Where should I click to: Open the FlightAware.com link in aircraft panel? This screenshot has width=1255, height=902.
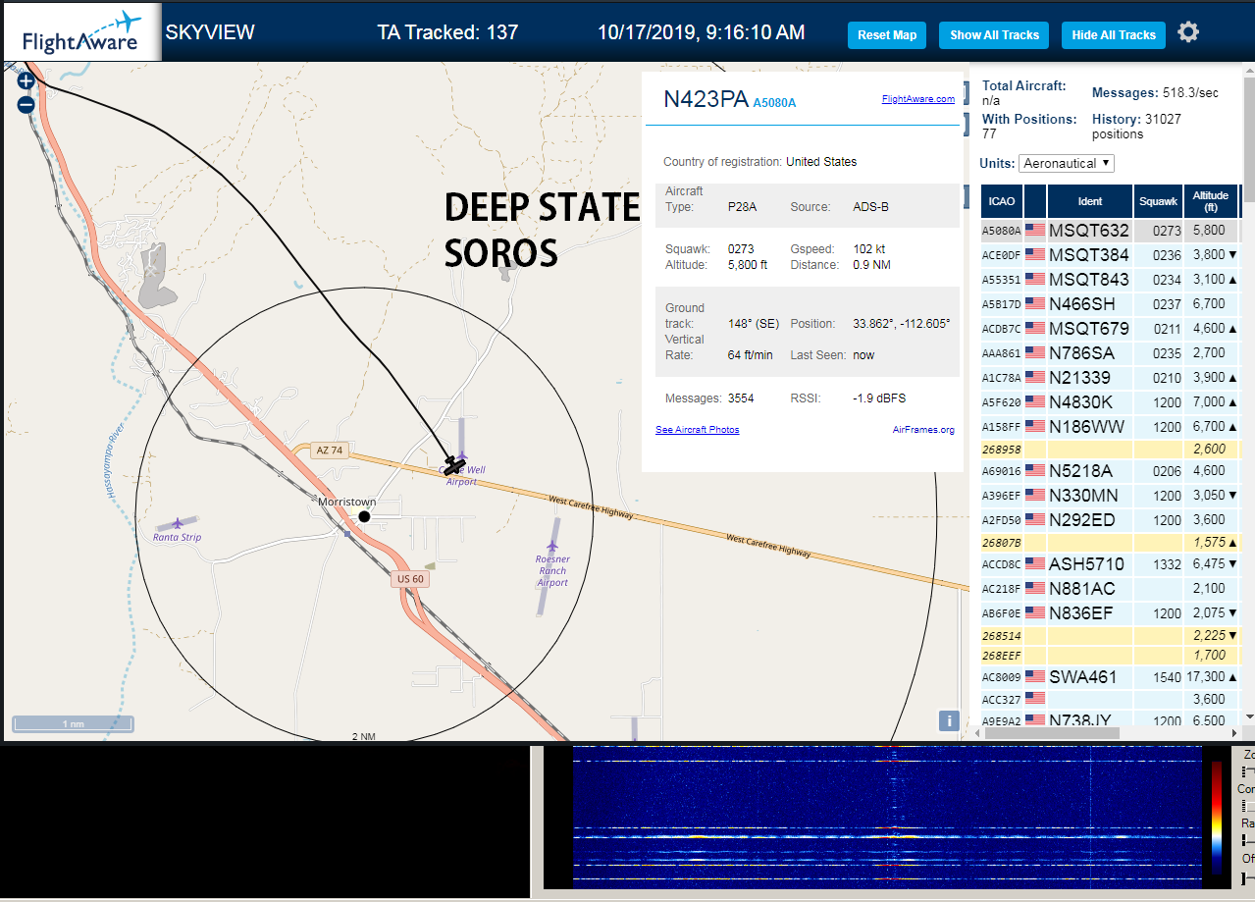coord(917,99)
